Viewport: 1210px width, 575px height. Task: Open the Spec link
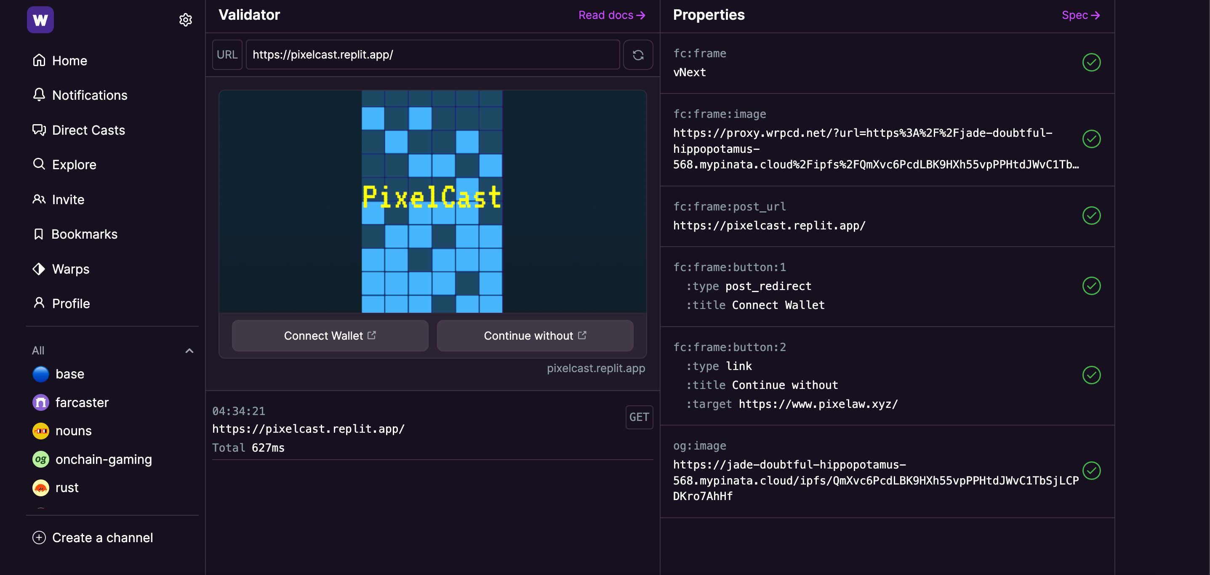(1080, 15)
